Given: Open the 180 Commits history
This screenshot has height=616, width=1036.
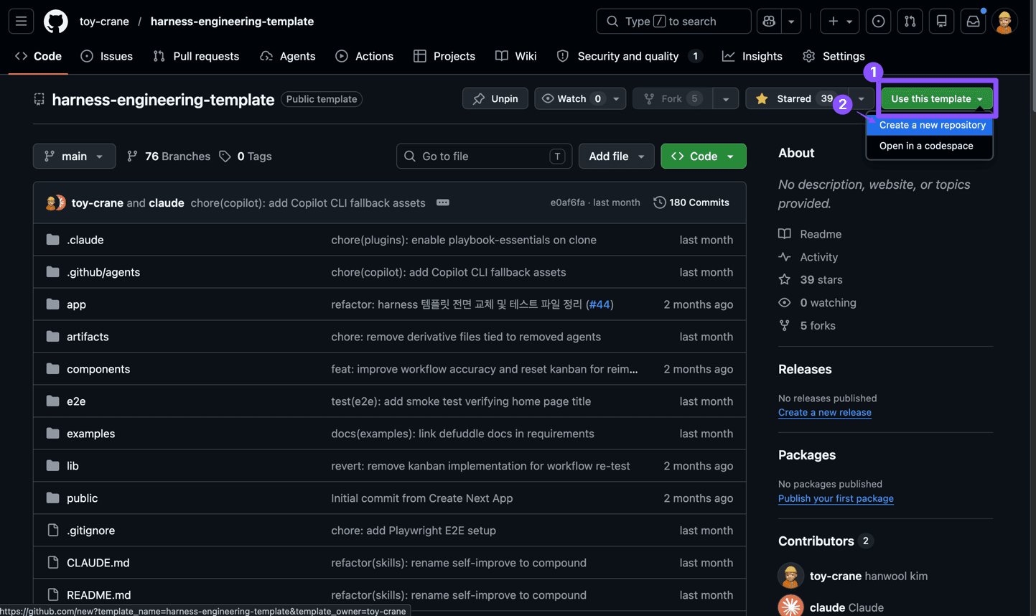Looking at the screenshot, I should [x=691, y=202].
